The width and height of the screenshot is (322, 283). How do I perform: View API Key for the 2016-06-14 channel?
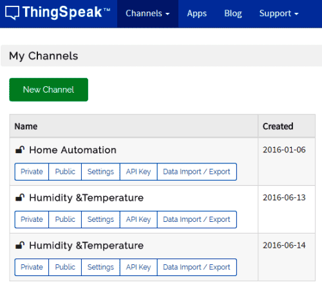pyautogui.click(x=138, y=268)
